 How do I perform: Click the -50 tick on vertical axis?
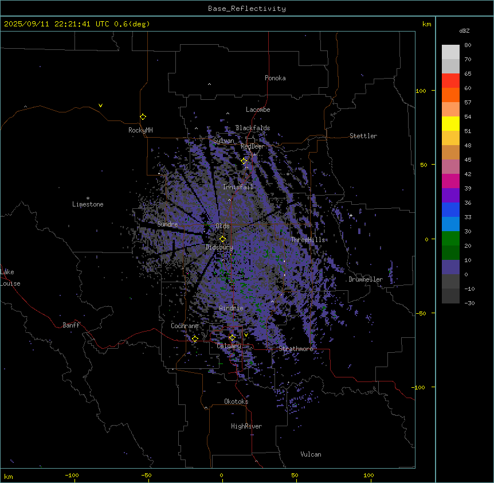[x=421, y=313]
